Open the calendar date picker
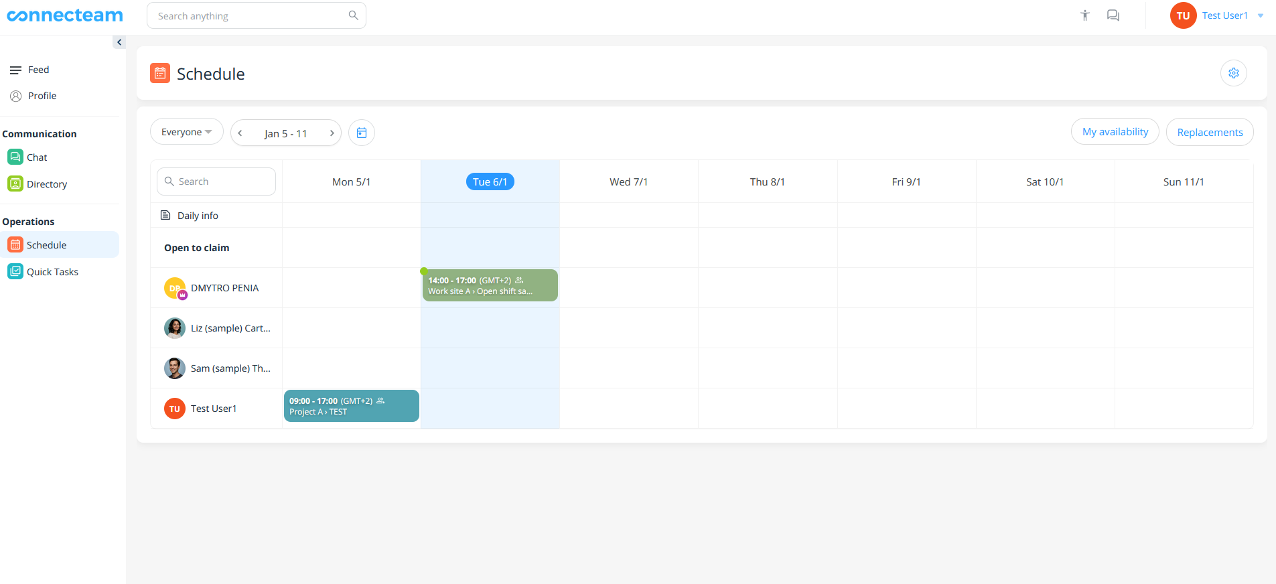The width and height of the screenshot is (1276, 584). tap(362, 133)
